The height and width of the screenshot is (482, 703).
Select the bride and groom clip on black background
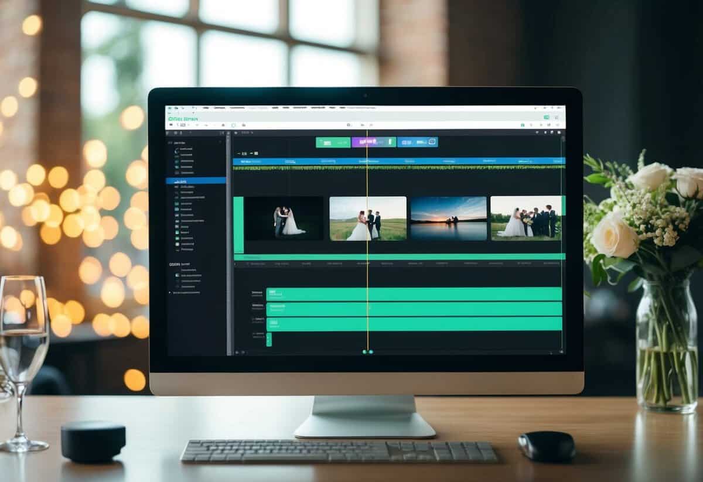click(284, 218)
